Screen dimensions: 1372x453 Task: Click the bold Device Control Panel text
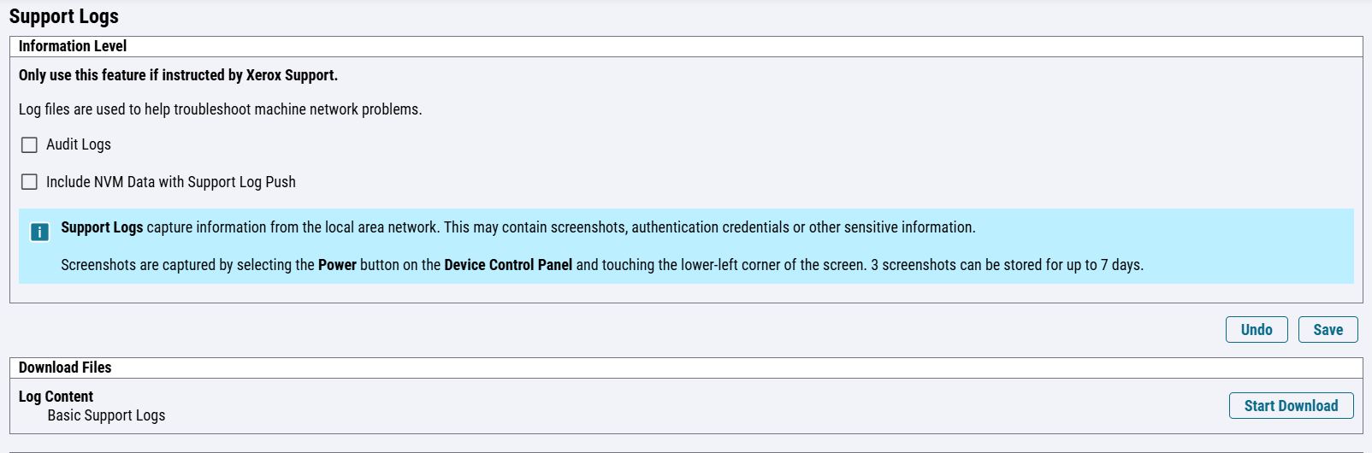click(x=508, y=265)
